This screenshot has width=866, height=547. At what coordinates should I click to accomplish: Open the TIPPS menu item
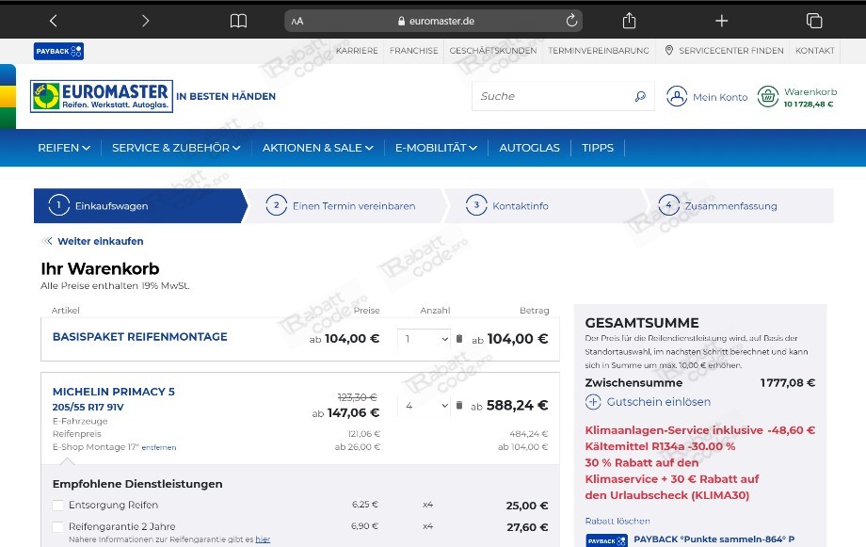click(x=598, y=148)
